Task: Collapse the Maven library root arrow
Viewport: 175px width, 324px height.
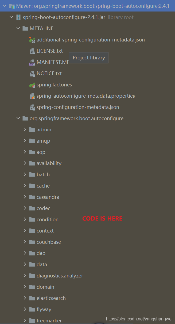Action: pos(4,6)
